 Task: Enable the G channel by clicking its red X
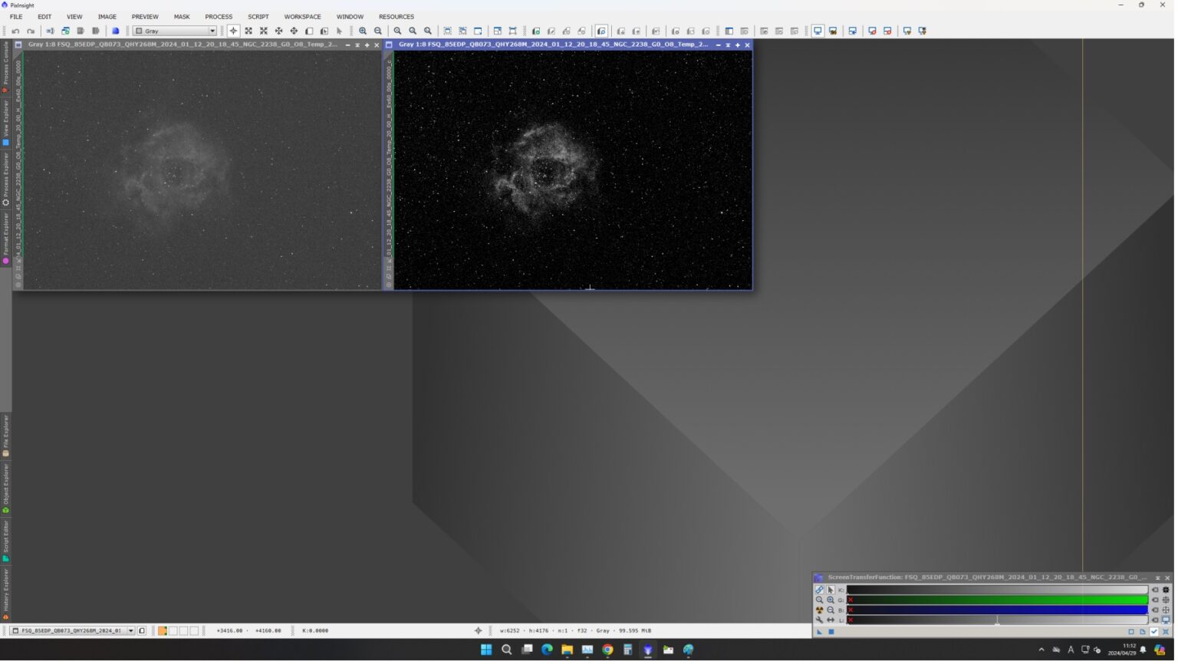click(850, 600)
